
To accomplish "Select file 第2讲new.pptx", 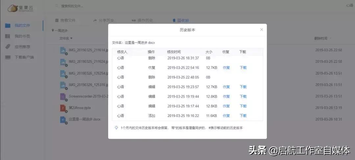I will (80, 108).
